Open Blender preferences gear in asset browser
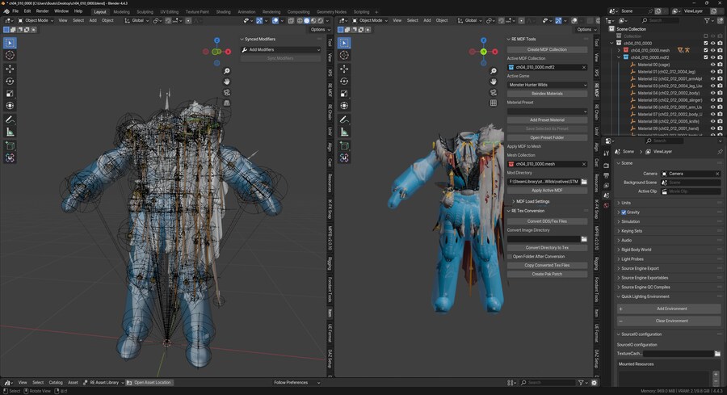This screenshot has height=395, width=727. (594, 383)
